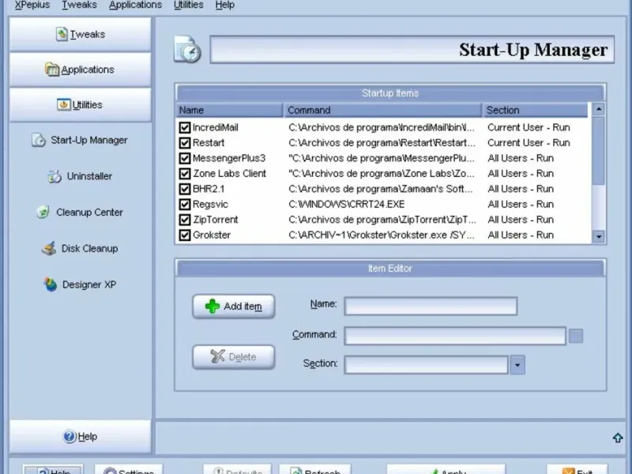The image size is (632, 474).
Task: Click Current User - Run for IncrediMail
Action: (529, 128)
